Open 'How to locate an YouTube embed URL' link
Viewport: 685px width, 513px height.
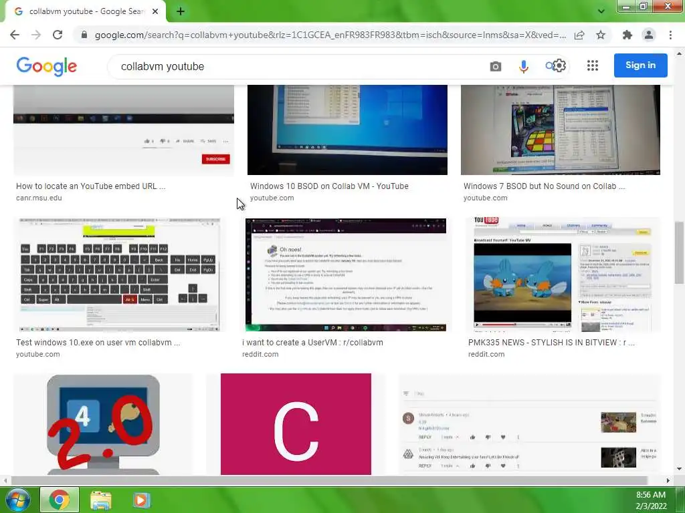91,186
